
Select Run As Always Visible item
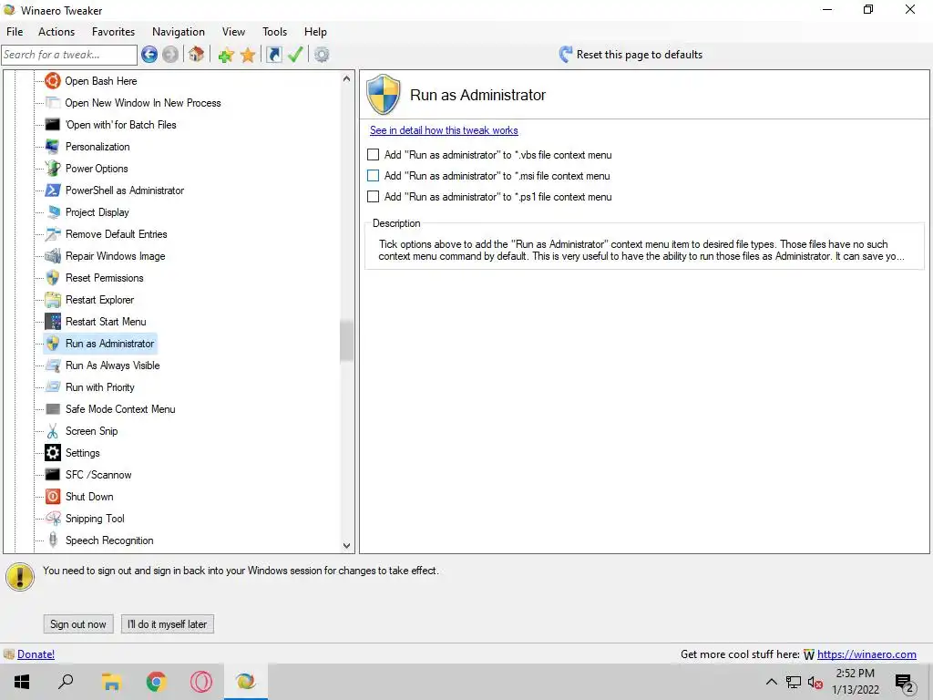[112, 365]
